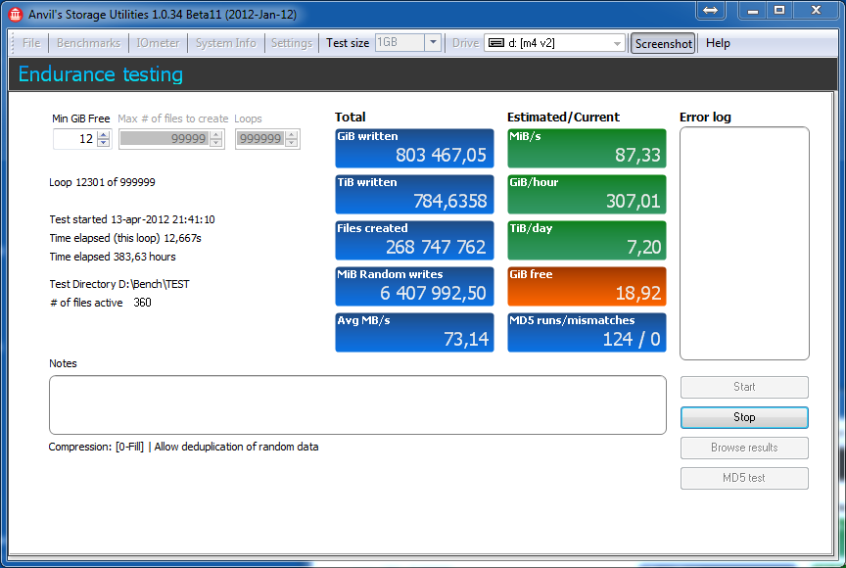The image size is (846, 568).
Task: Click the MD5 test button
Action: click(x=744, y=477)
